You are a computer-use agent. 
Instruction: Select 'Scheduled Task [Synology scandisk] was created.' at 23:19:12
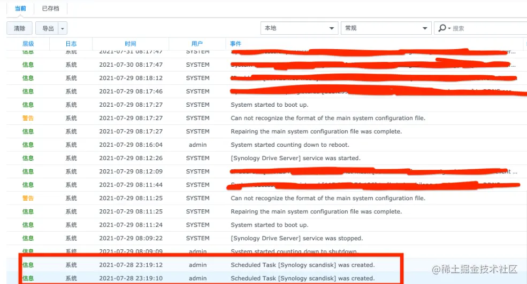click(x=267, y=265)
